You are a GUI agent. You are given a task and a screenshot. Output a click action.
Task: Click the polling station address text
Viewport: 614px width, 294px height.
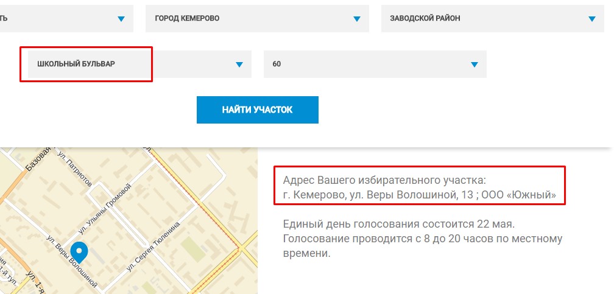point(419,195)
